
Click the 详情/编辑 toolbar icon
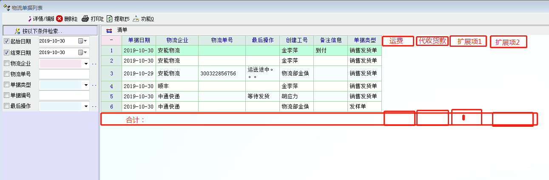pyautogui.click(x=29, y=19)
